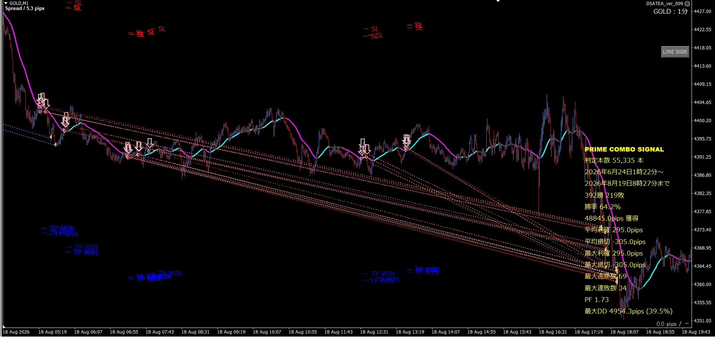The width and height of the screenshot is (715, 338).
Task: Select the '最大連勝数 69' line
Action: (x=606, y=276)
